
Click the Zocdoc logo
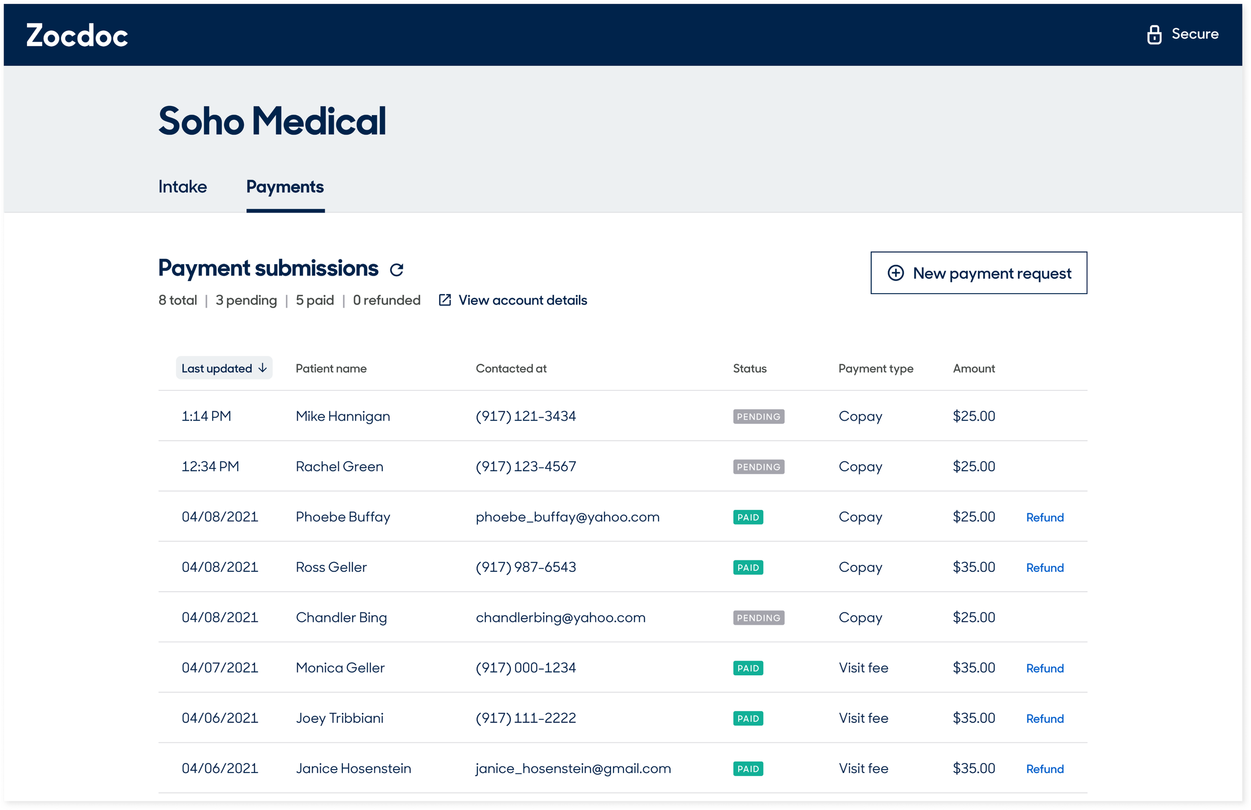(x=77, y=36)
